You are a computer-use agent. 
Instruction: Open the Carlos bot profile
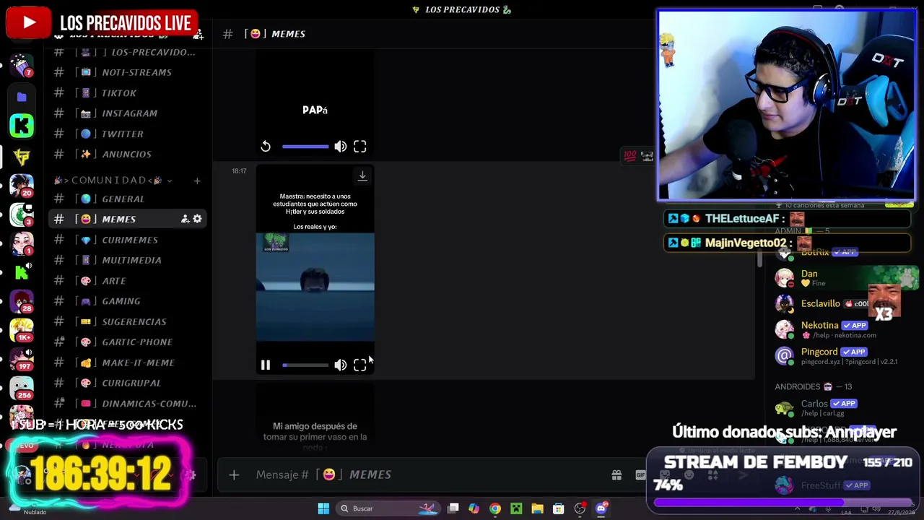point(837,408)
